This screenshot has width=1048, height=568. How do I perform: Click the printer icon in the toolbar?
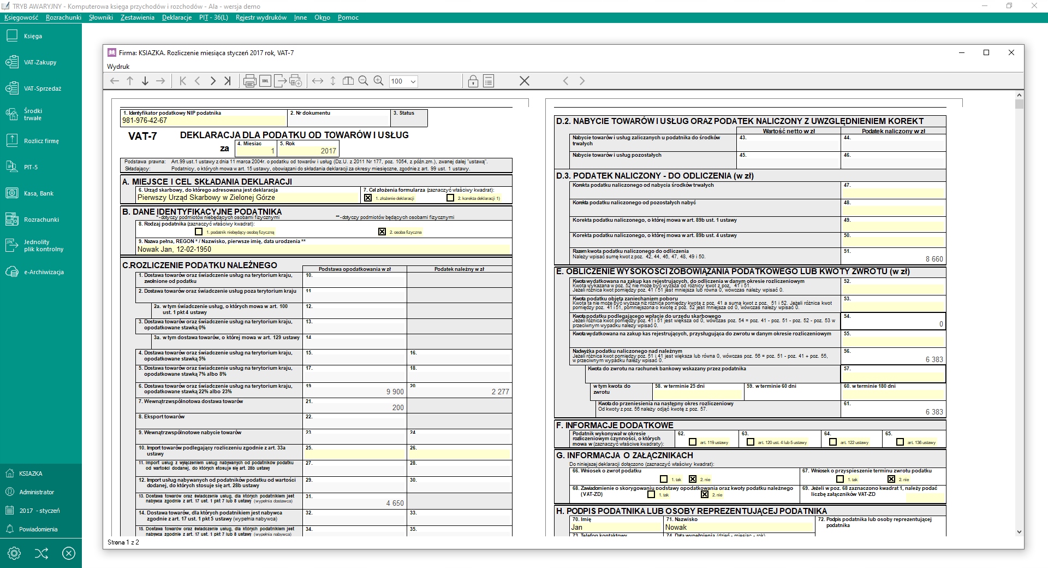pyautogui.click(x=249, y=81)
